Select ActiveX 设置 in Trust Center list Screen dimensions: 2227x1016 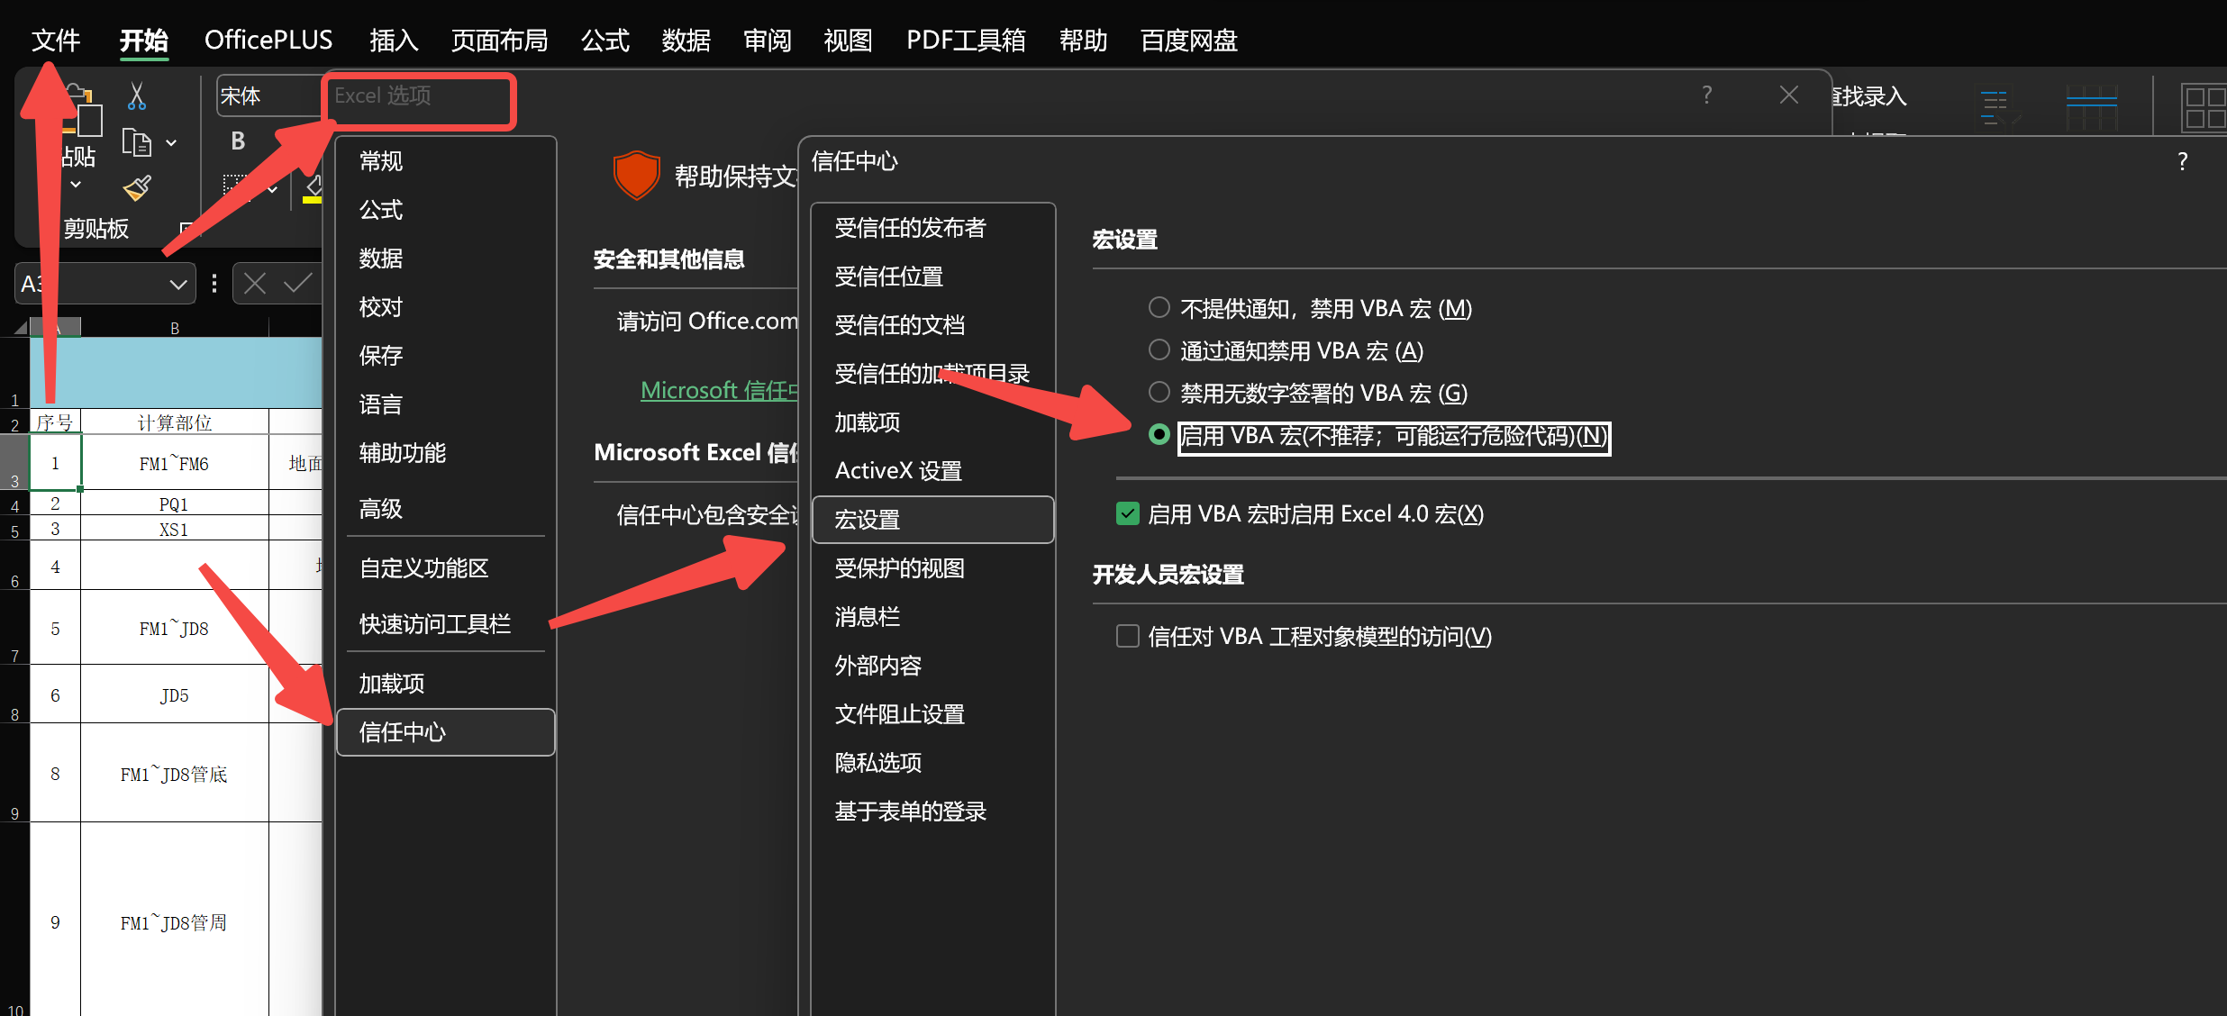pos(932,471)
